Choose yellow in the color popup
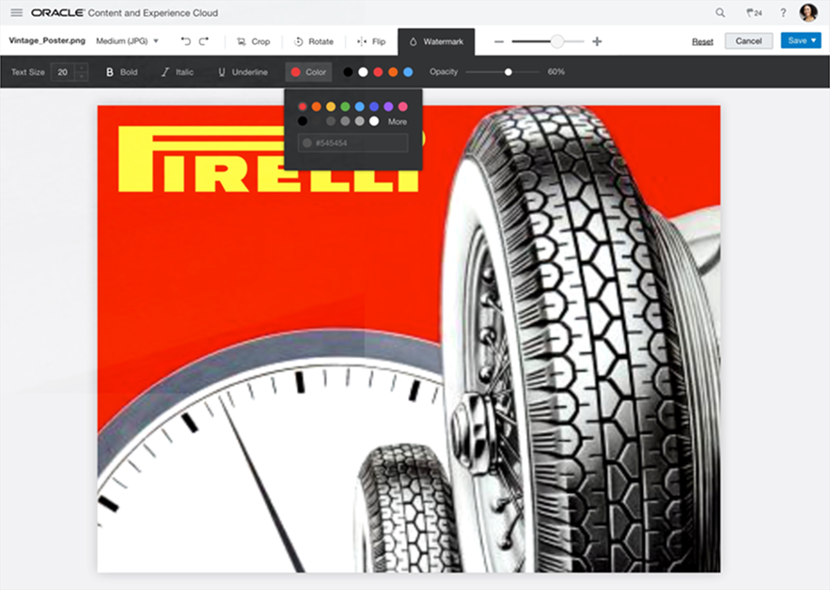 click(331, 106)
